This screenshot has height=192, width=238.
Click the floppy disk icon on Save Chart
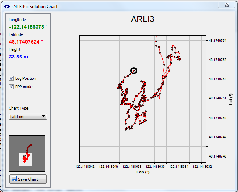click(x=14, y=179)
